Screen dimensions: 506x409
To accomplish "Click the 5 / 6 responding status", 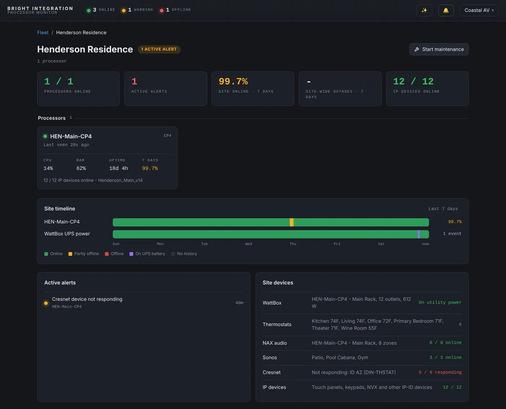I will [440, 372].
